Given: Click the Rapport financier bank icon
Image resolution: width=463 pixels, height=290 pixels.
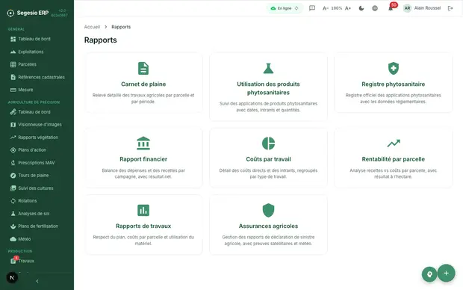Looking at the screenshot, I should [x=143, y=144].
